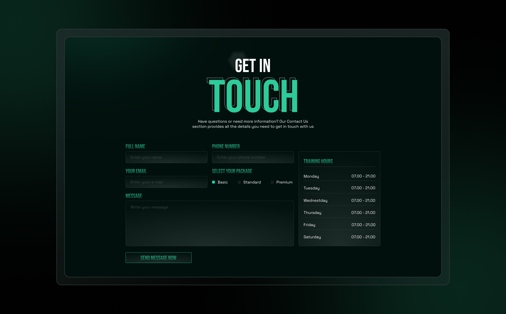
Task: Click the GET IN heading
Action: pos(253,66)
